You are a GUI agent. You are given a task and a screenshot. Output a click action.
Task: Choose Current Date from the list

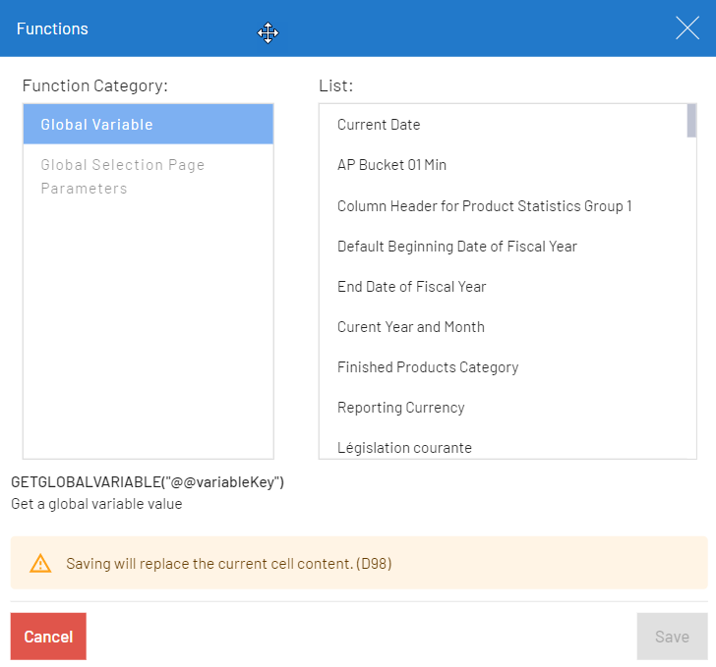click(x=379, y=125)
